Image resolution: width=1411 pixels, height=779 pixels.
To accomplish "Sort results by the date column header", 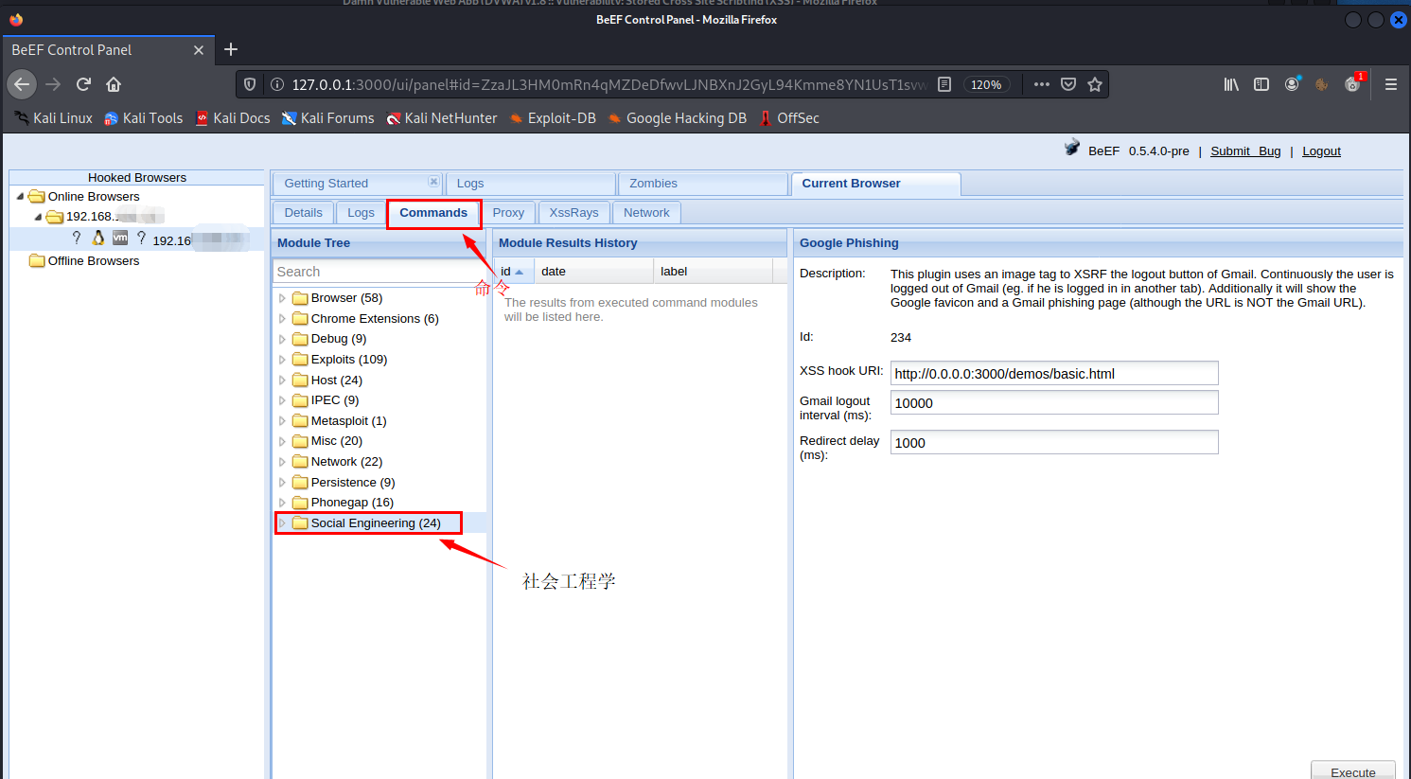I will tap(593, 272).
